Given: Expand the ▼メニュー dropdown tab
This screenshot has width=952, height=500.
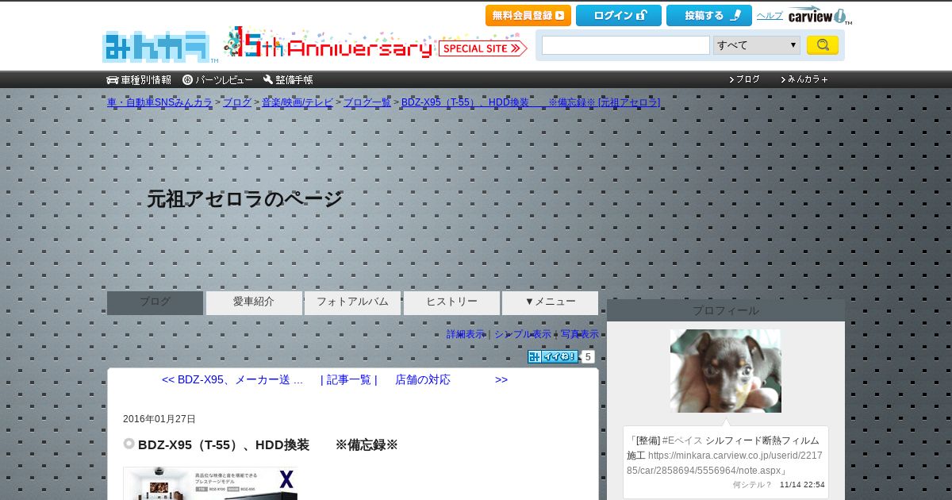Looking at the screenshot, I should [x=550, y=302].
